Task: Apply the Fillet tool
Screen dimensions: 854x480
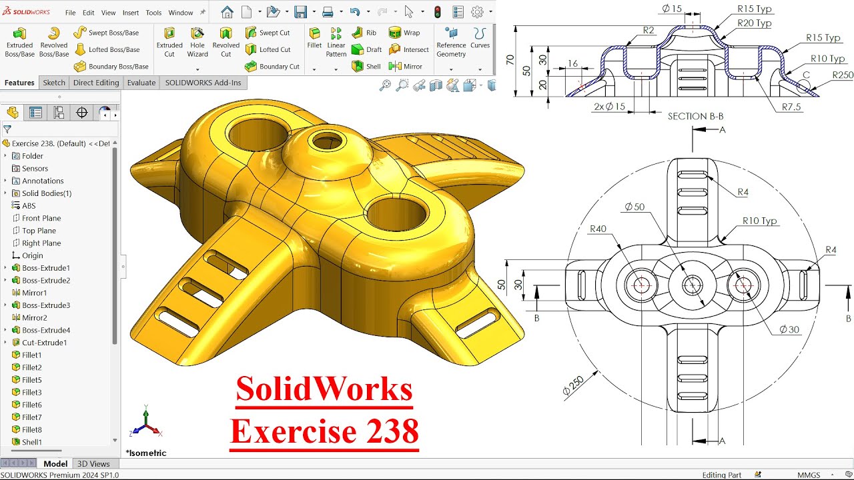Action: 314,39
